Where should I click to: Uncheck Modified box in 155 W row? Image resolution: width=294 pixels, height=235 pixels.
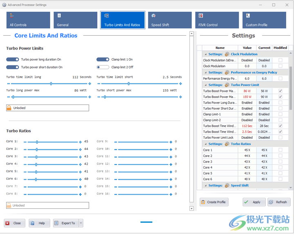coord(280,97)
